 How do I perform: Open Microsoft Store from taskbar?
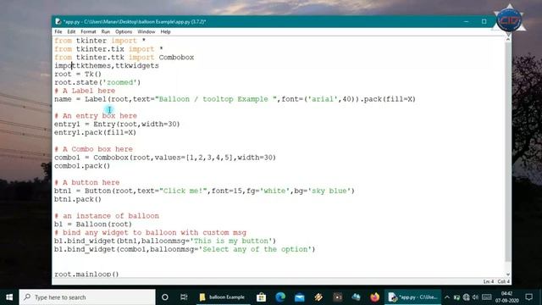coord(261,297)
